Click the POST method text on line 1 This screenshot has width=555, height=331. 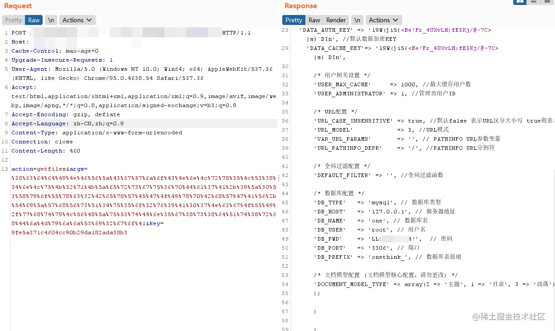(19, 33)
